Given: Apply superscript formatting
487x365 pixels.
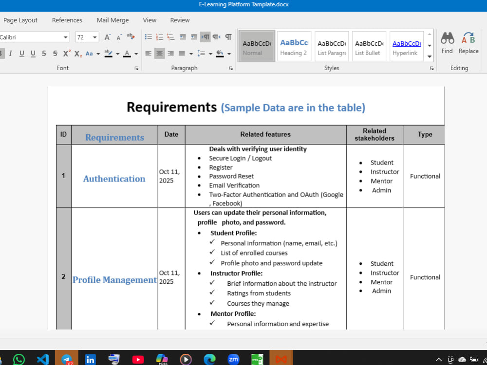Looking at the screenshot, I should [x=67, y=54].
